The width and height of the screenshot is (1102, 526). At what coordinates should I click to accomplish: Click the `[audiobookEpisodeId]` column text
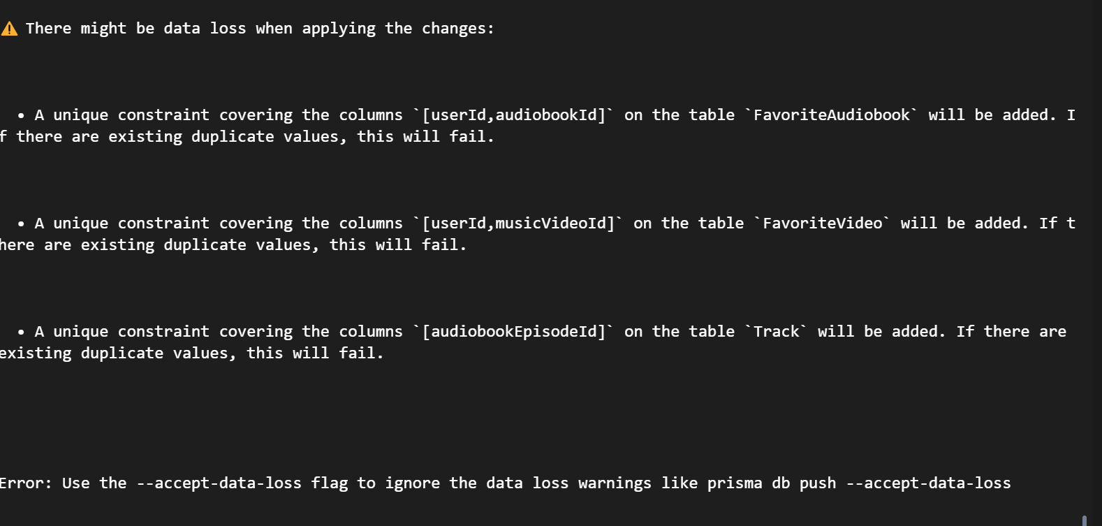pos(513,332)
